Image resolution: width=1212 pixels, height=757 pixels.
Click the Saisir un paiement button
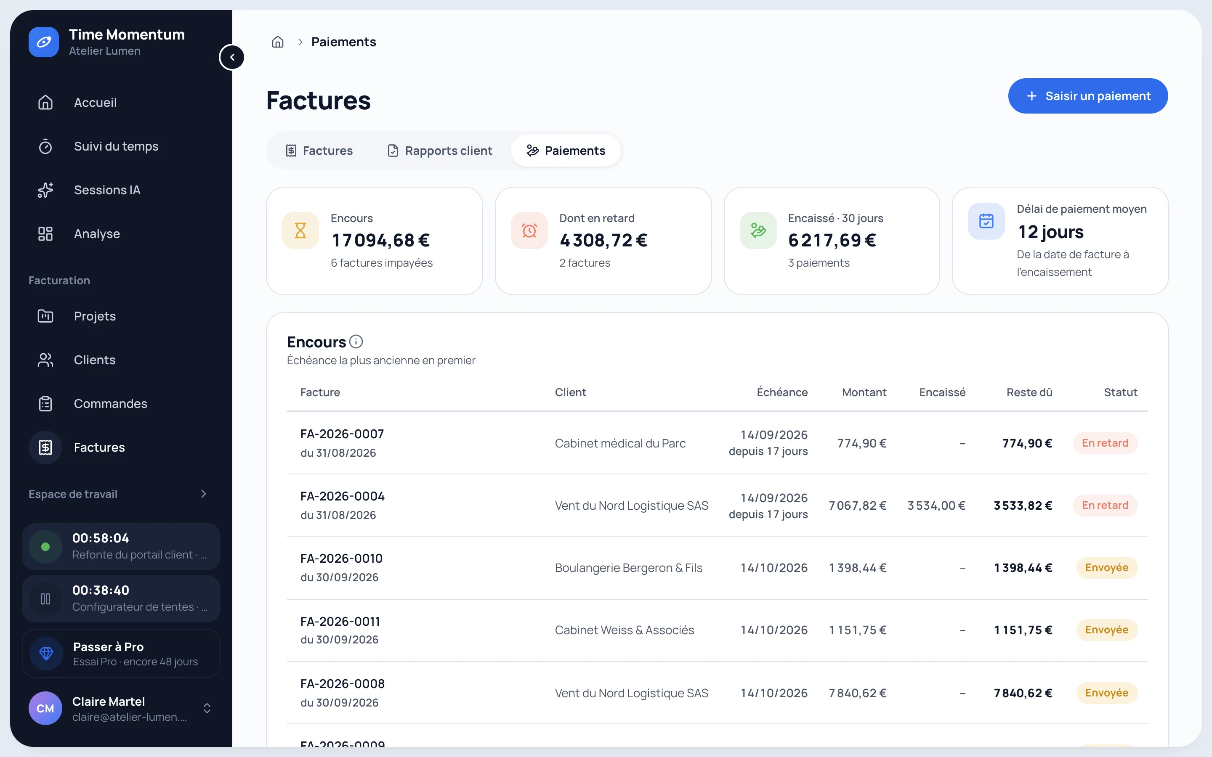pyautogui.click(x=1088, y=96)
